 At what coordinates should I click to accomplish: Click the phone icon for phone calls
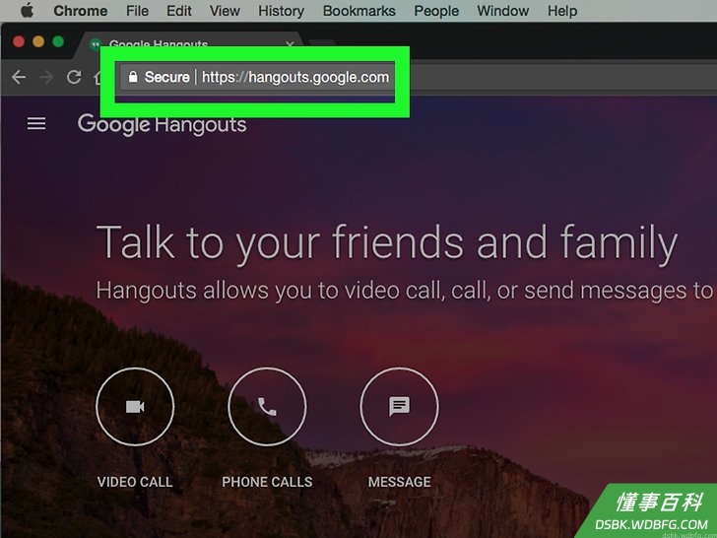[x=267, y=406]
